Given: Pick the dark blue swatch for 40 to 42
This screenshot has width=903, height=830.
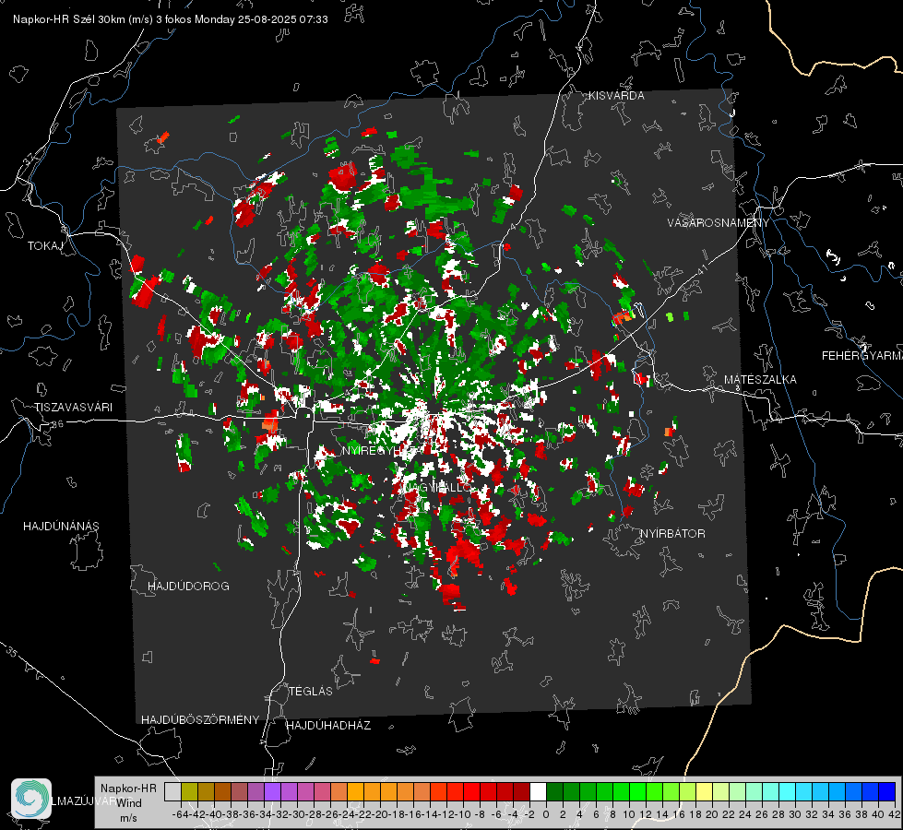Looking at the screenshot, I should click(887, 791).
